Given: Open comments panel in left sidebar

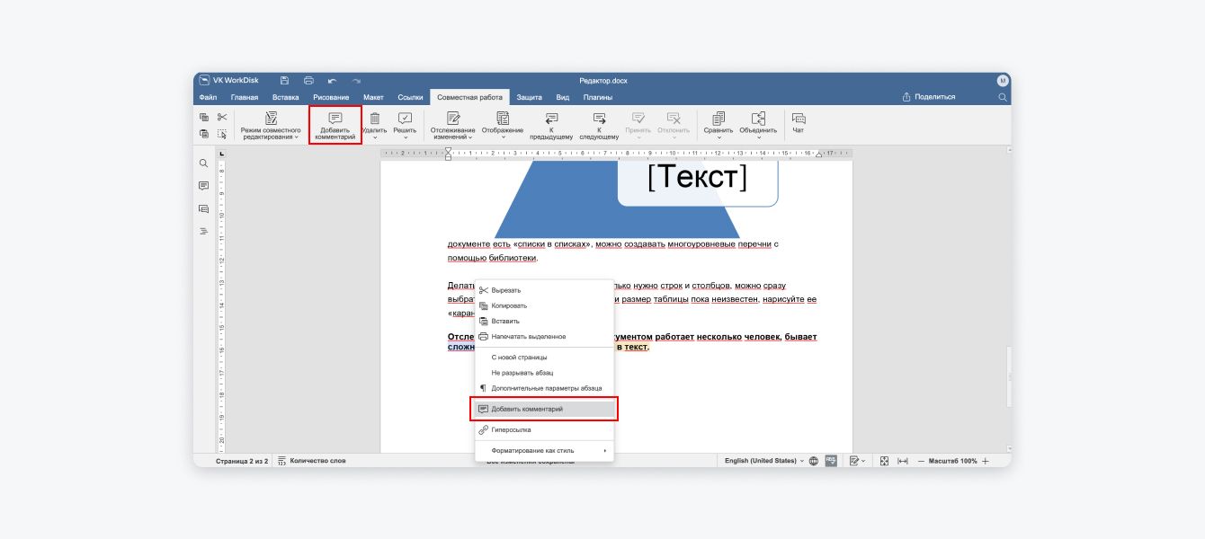Looking at the screenshot, I should [203, 186].
